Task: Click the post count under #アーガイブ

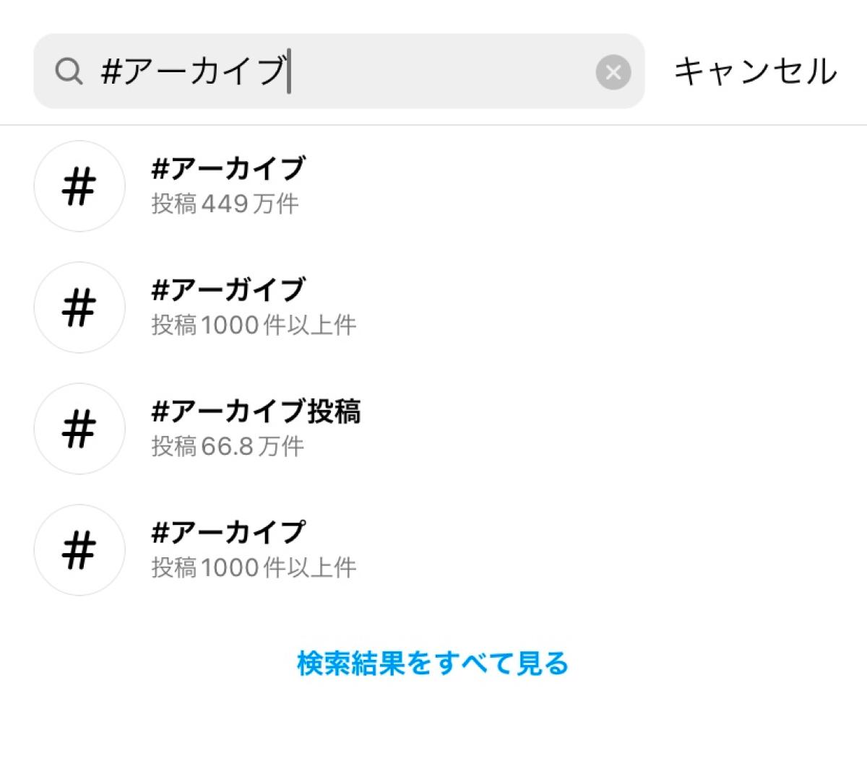Action: pyautogui.click(x=254, y=326)
